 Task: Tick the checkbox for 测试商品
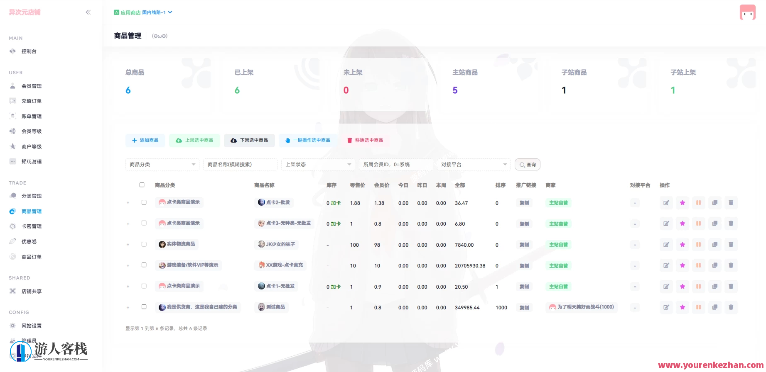click(x=144, y=307)
